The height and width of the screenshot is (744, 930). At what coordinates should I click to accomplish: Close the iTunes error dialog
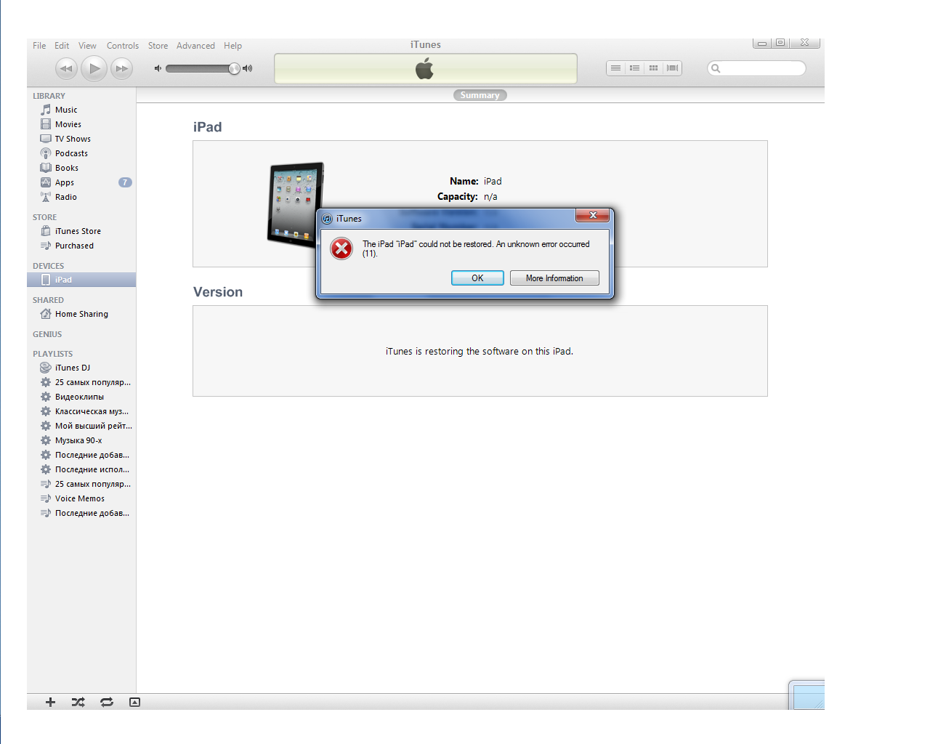593,215
